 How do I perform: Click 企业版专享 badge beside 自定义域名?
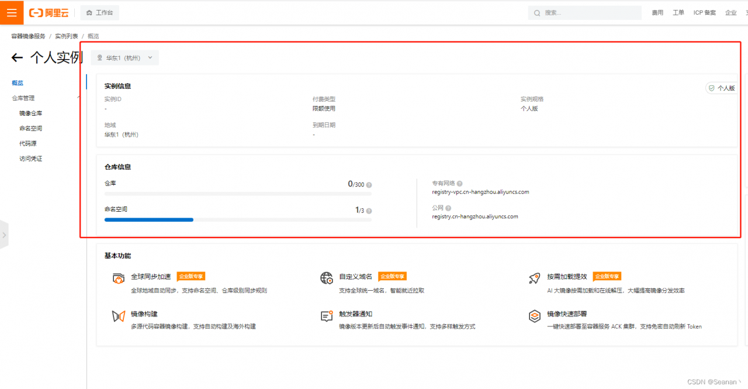pos(392,276)
